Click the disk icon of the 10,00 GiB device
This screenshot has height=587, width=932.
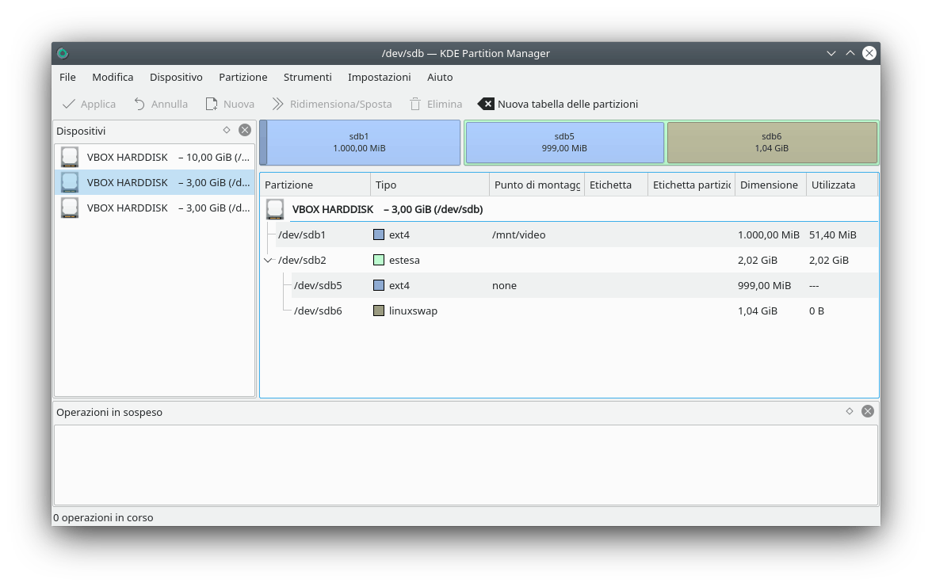[70, 158]
